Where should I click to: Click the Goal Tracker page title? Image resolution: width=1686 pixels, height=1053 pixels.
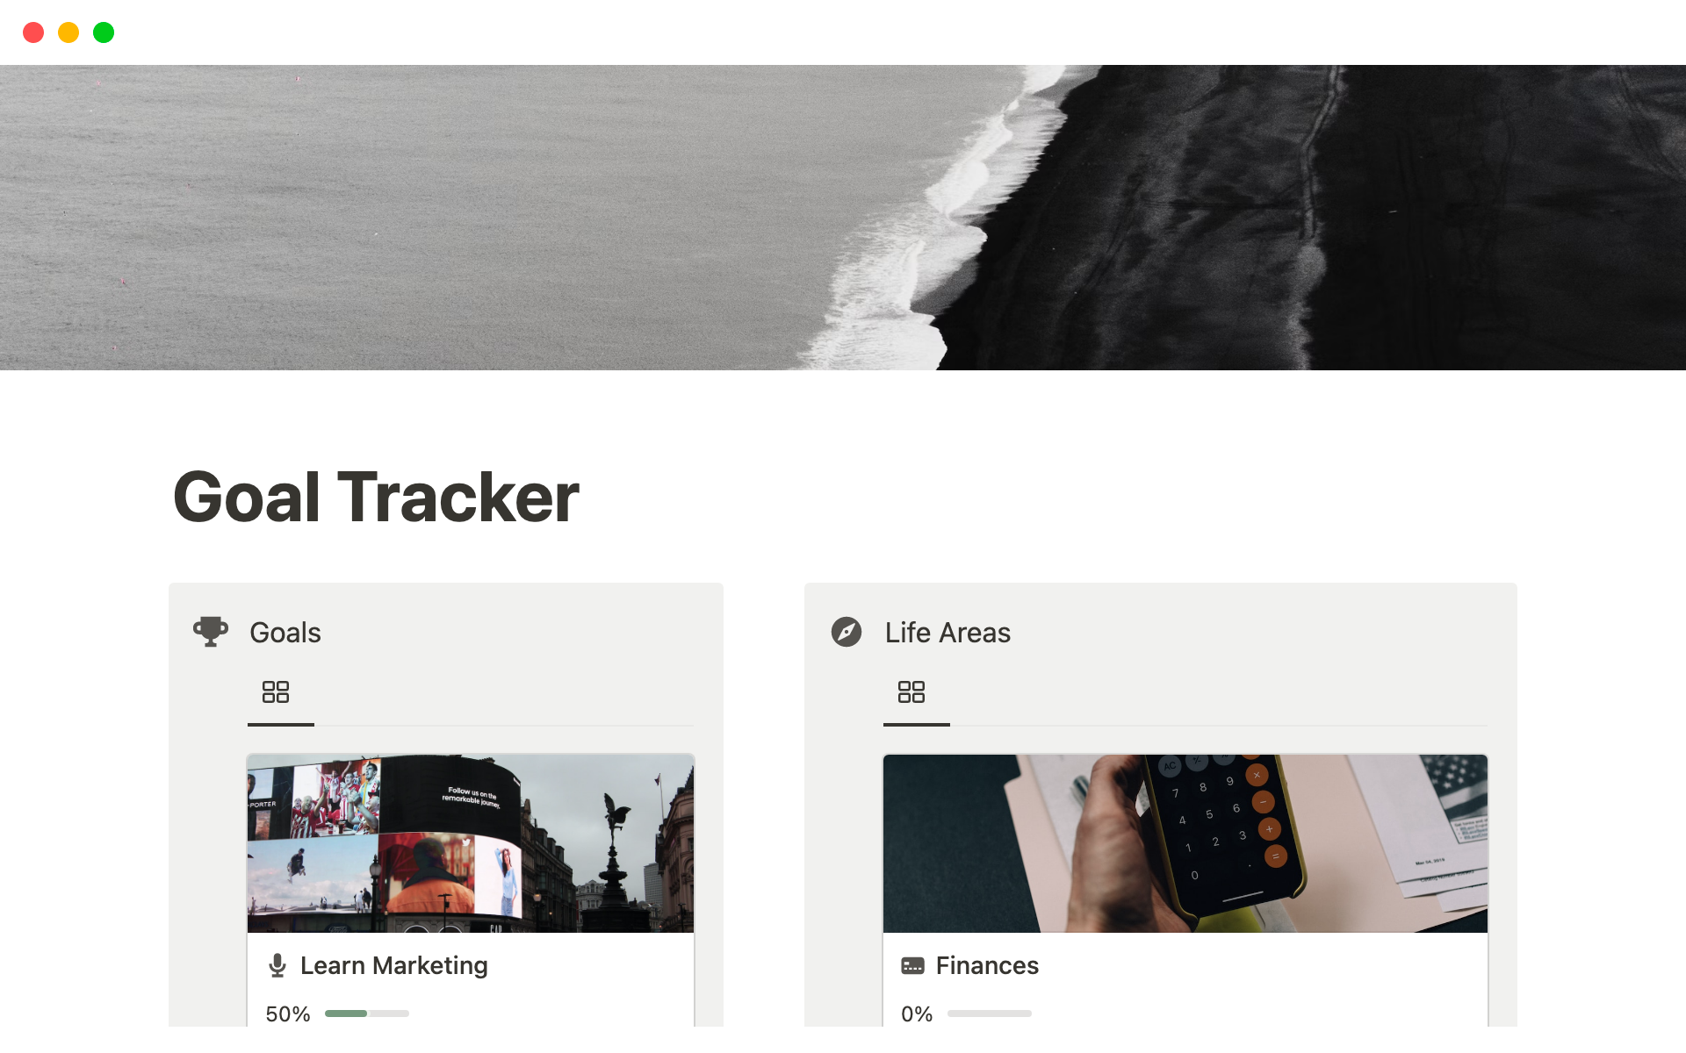pos(376,498)
